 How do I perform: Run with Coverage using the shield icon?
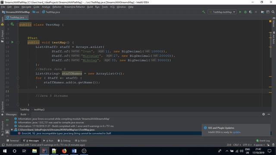pyautogui.click(x=250, y=12)
